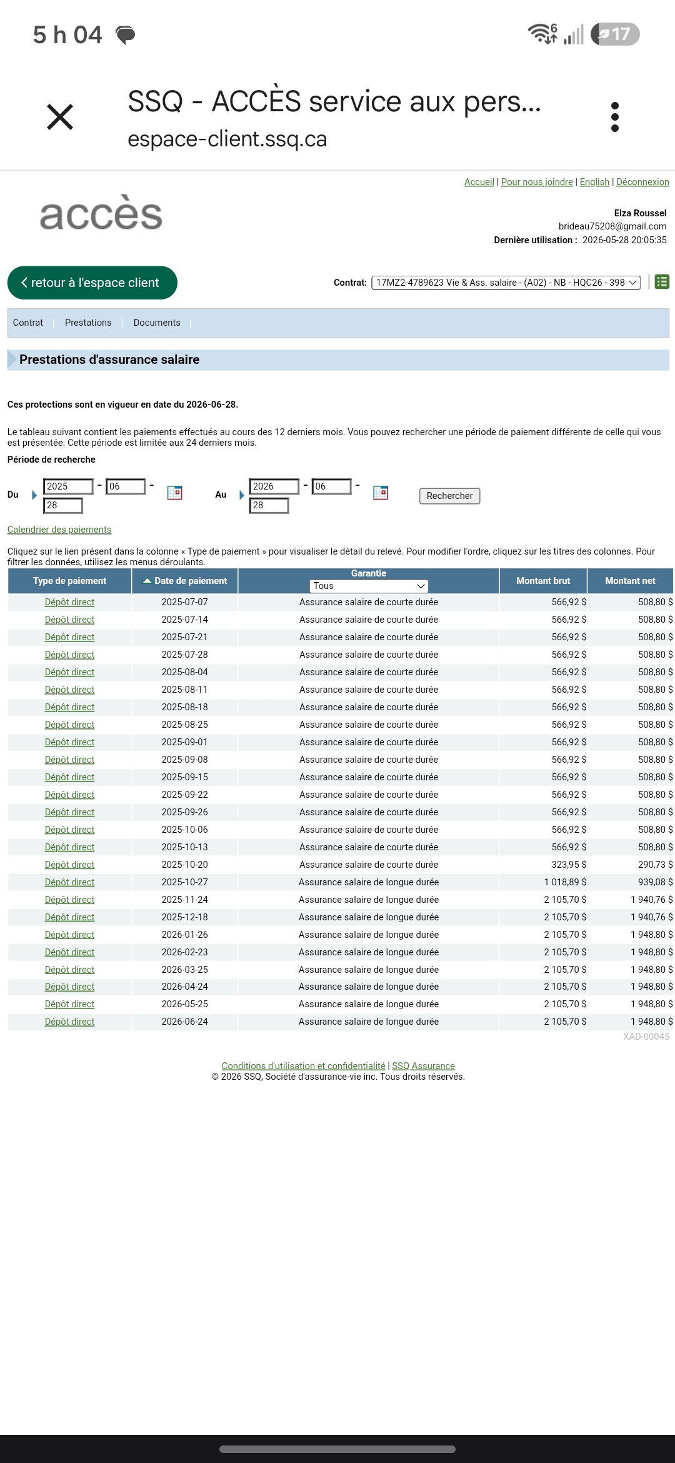Viewport: 675px width, 1463px height.
Task: Open the 'Du' start date calendar picker
Action: (175, 493)
